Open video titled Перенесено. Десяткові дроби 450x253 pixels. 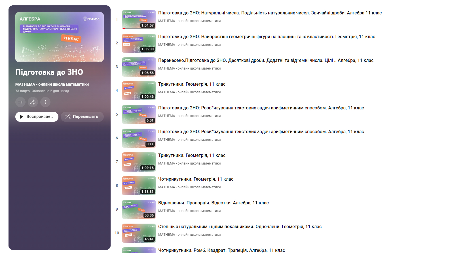pyautogui.click(x=266, y=60)
